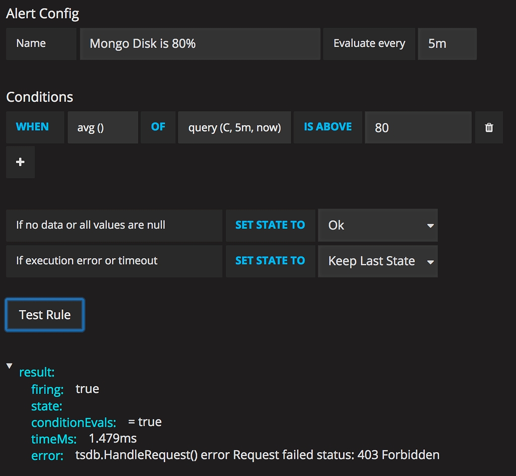Click the OF operator label

pyautogui.click(x=158, y=127)
